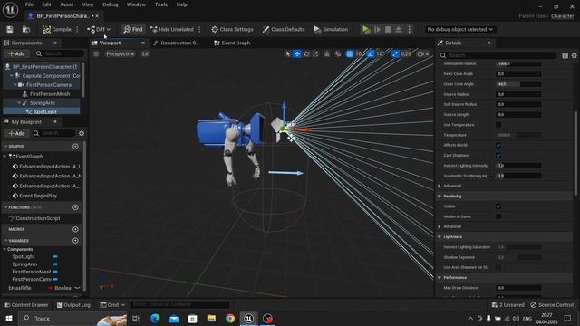Open the File menu
Screen dimensions: 580x326
[29, 5]
